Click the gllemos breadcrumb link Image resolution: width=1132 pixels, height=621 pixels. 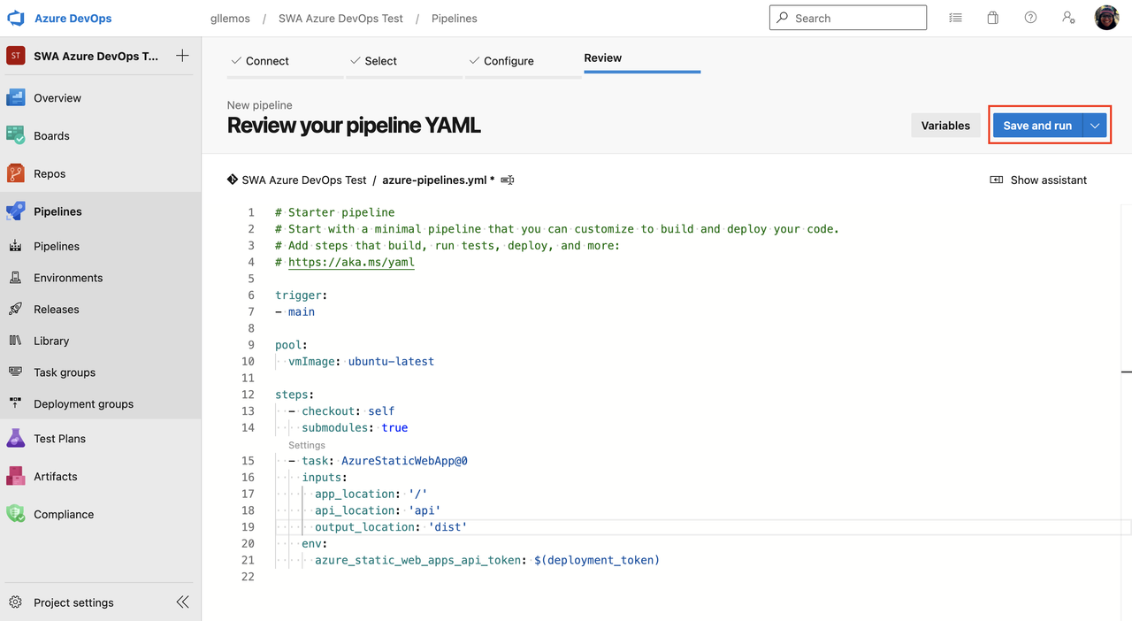point(231,18)
